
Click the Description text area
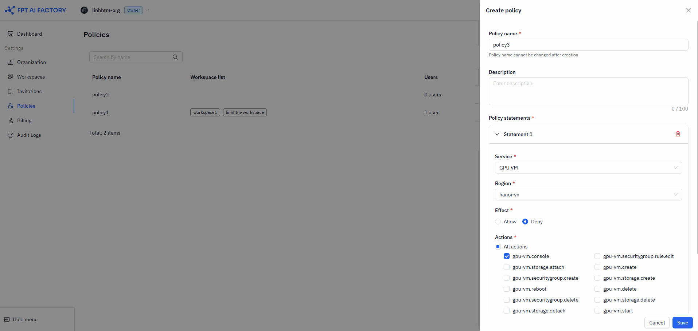[x=588, y=91]
